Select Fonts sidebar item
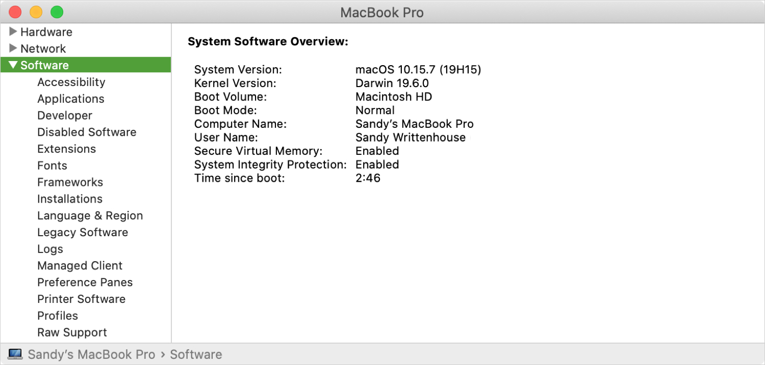This screenshot has width=765, height=365. pos(52,165)
